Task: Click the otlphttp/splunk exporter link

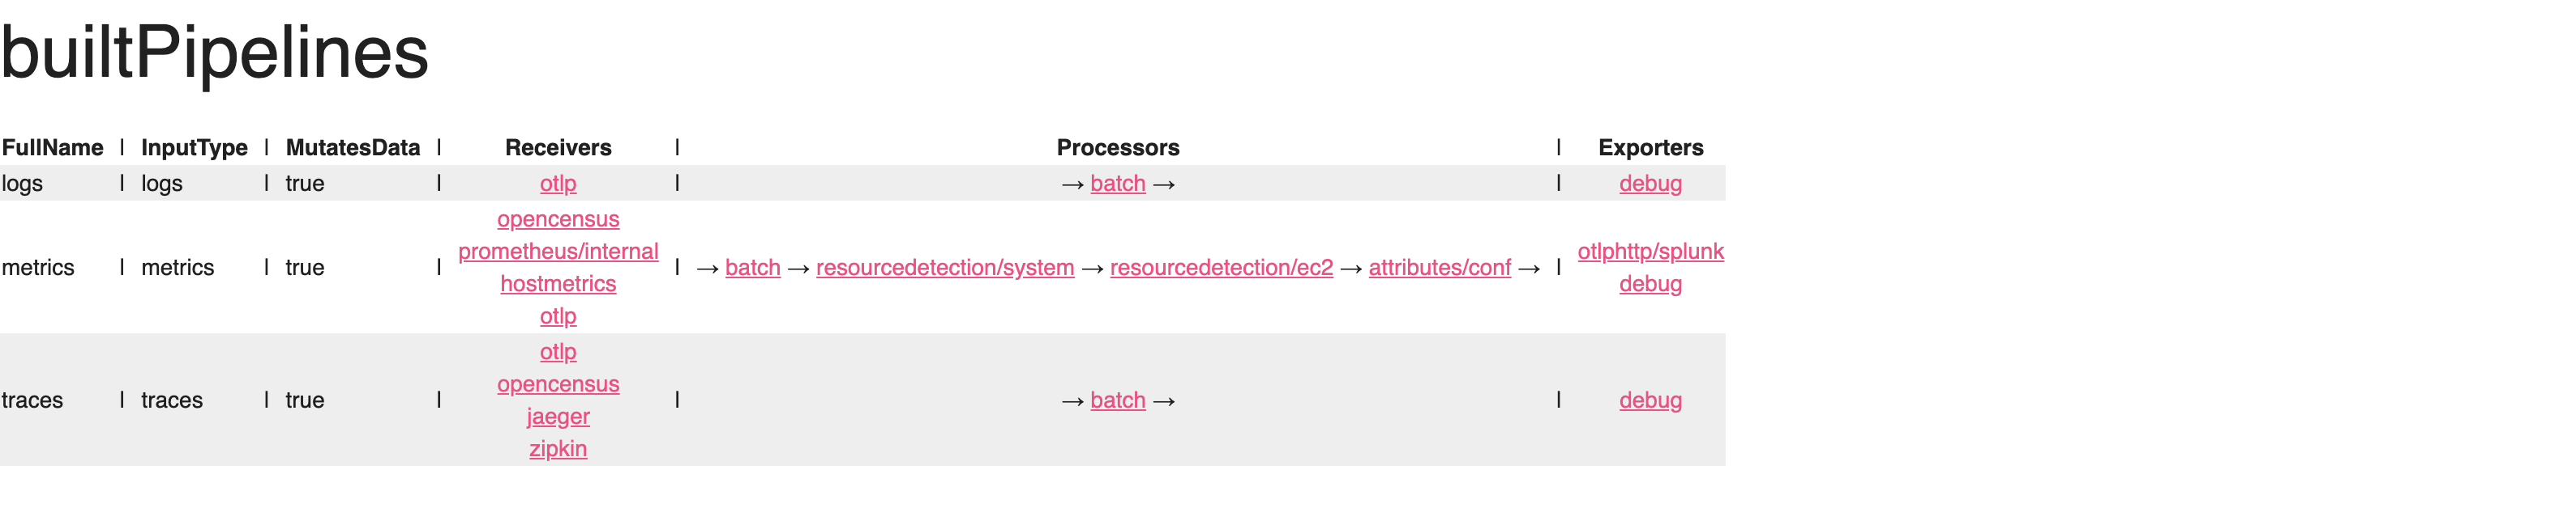Action: tap(1650, 252)
